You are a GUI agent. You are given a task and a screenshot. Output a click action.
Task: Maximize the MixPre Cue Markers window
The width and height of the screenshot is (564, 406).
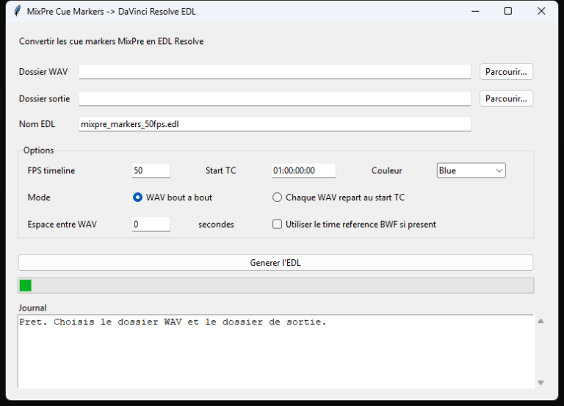tap(508, 11)
